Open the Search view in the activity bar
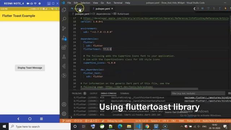231x130 pixels. tap(64, 19)
